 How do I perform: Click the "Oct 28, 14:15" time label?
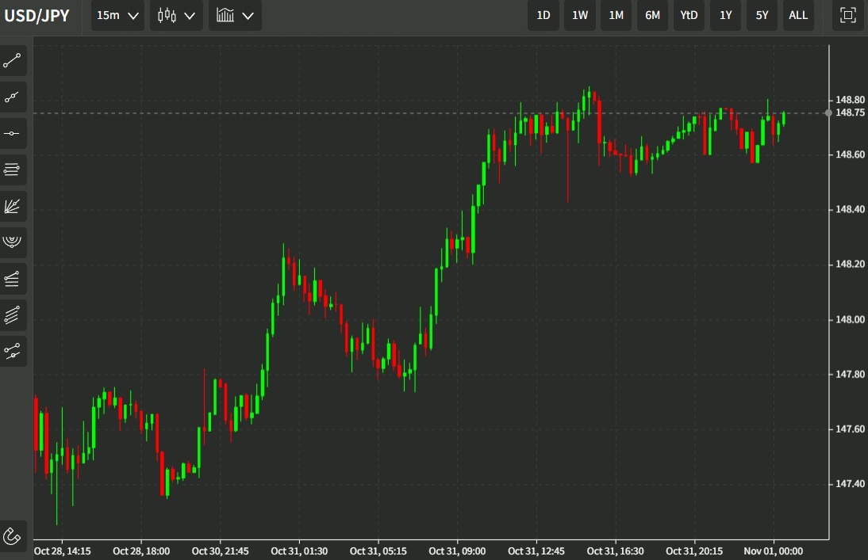[63, 551]
